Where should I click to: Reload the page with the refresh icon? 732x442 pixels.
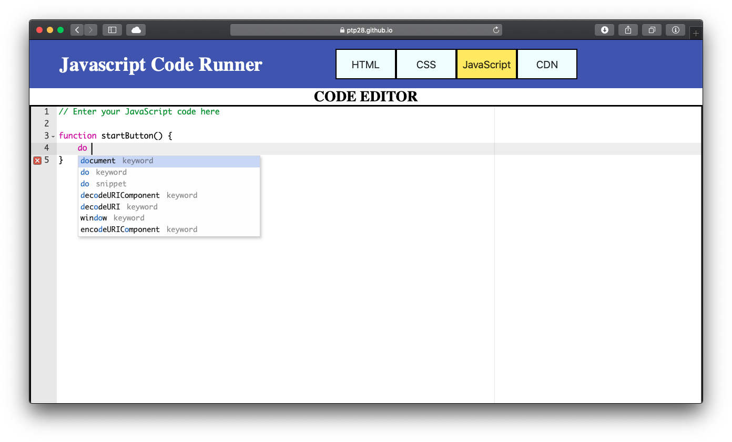495,30
